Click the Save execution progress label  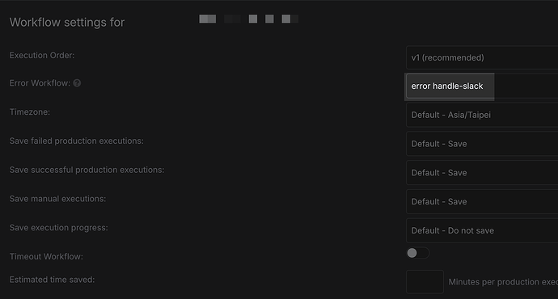[x=59, y=228]
